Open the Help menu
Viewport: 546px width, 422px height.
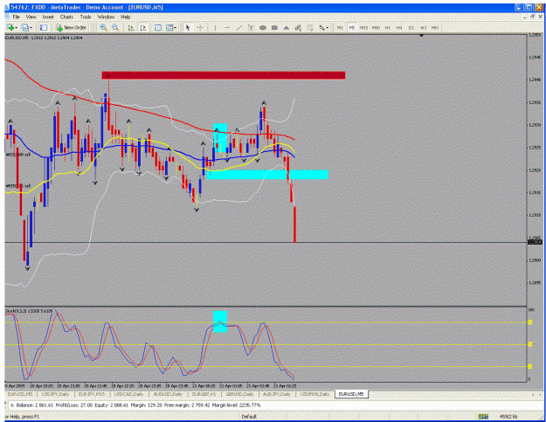(x=125, y=17)
